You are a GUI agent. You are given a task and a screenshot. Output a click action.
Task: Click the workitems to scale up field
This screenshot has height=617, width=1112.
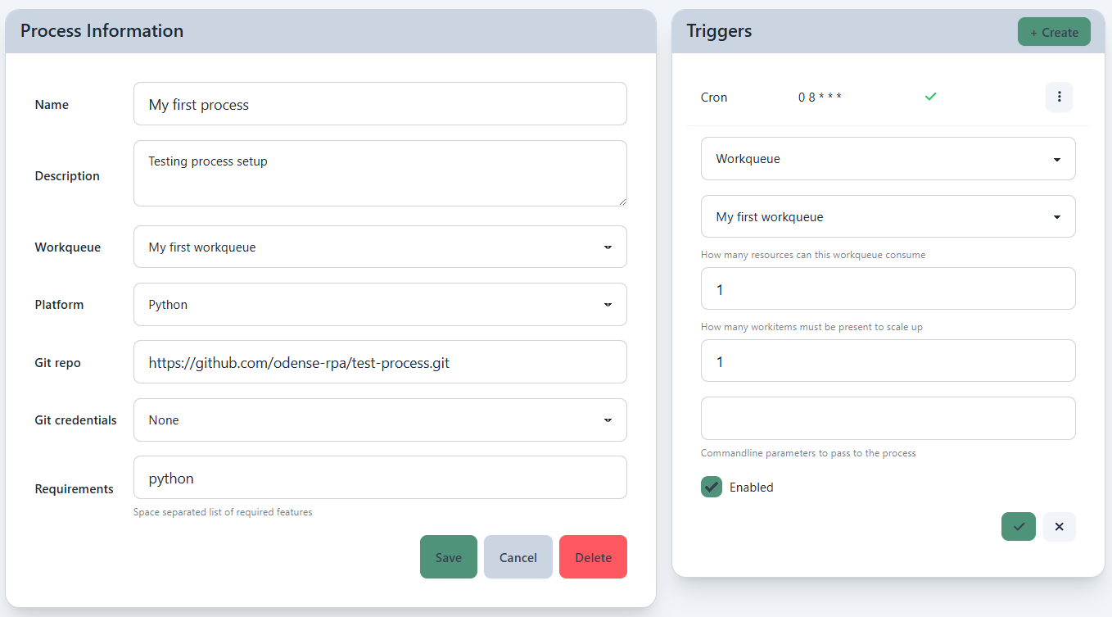pos(888,361)
